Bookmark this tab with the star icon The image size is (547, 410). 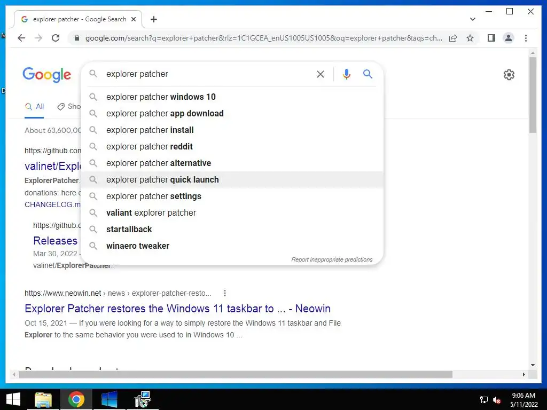click(x=470, y=38)
